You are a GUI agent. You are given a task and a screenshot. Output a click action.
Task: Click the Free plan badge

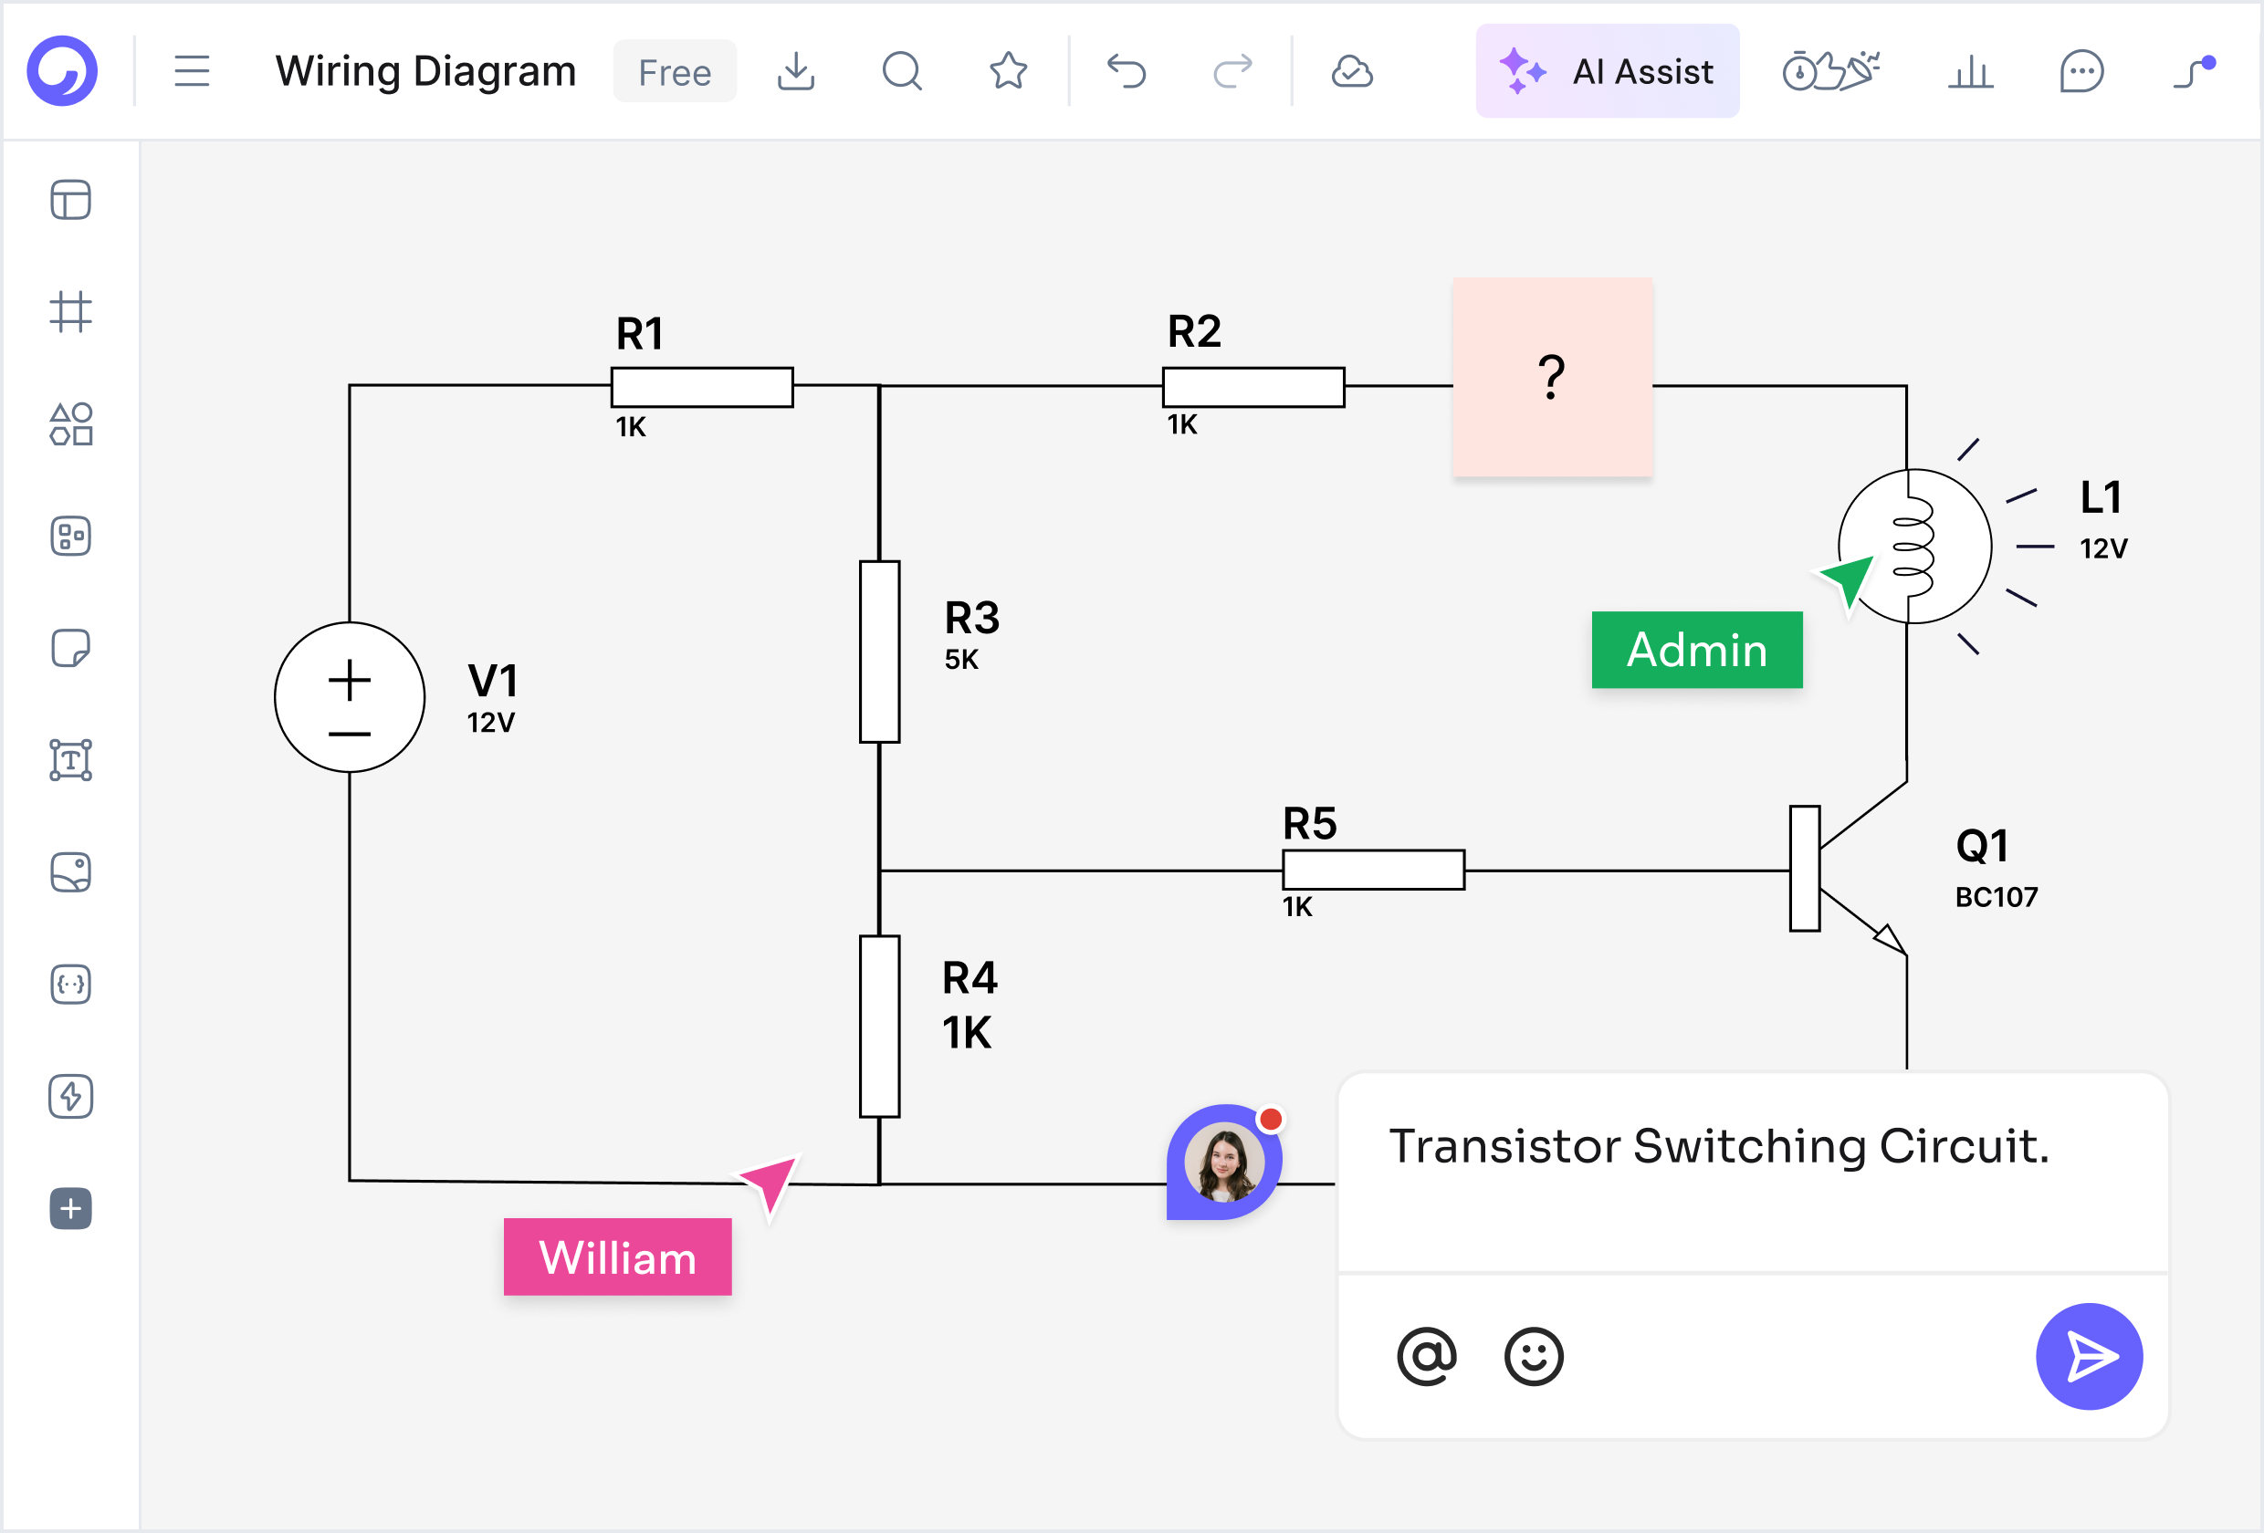pos(674,72)
